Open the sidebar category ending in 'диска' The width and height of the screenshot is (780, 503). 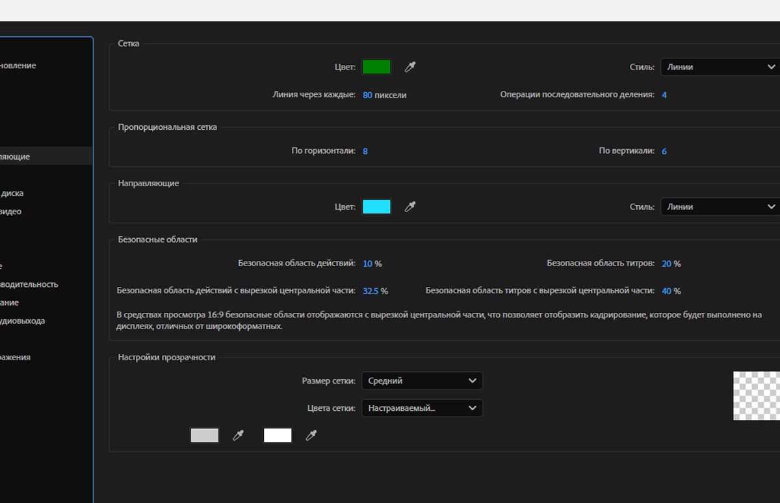coord(12,193)
